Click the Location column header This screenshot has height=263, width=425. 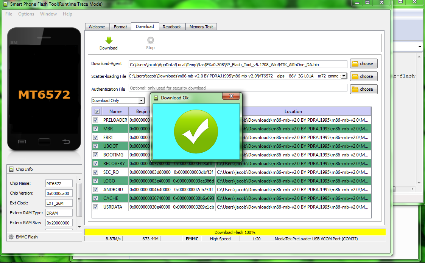(293, 111)
